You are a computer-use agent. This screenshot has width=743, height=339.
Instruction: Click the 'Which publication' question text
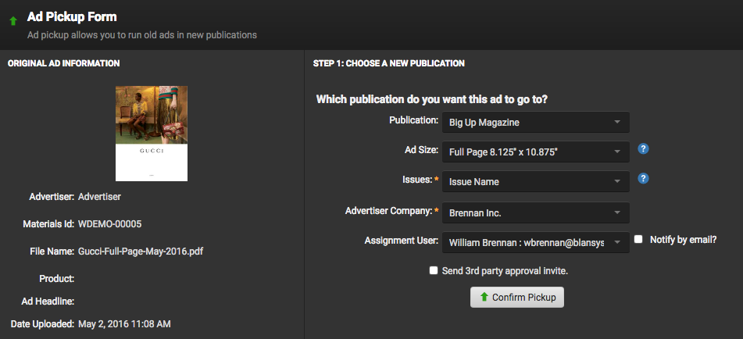pyautogui.click(x=431, y=99)
